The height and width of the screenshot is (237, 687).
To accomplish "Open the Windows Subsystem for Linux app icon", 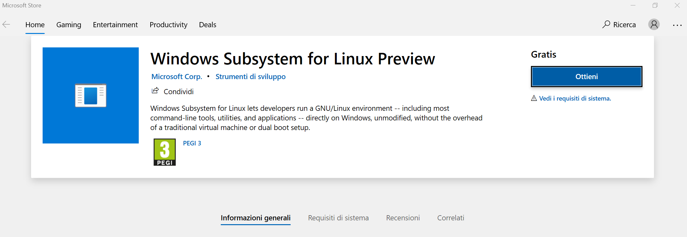I will point(90,95).
